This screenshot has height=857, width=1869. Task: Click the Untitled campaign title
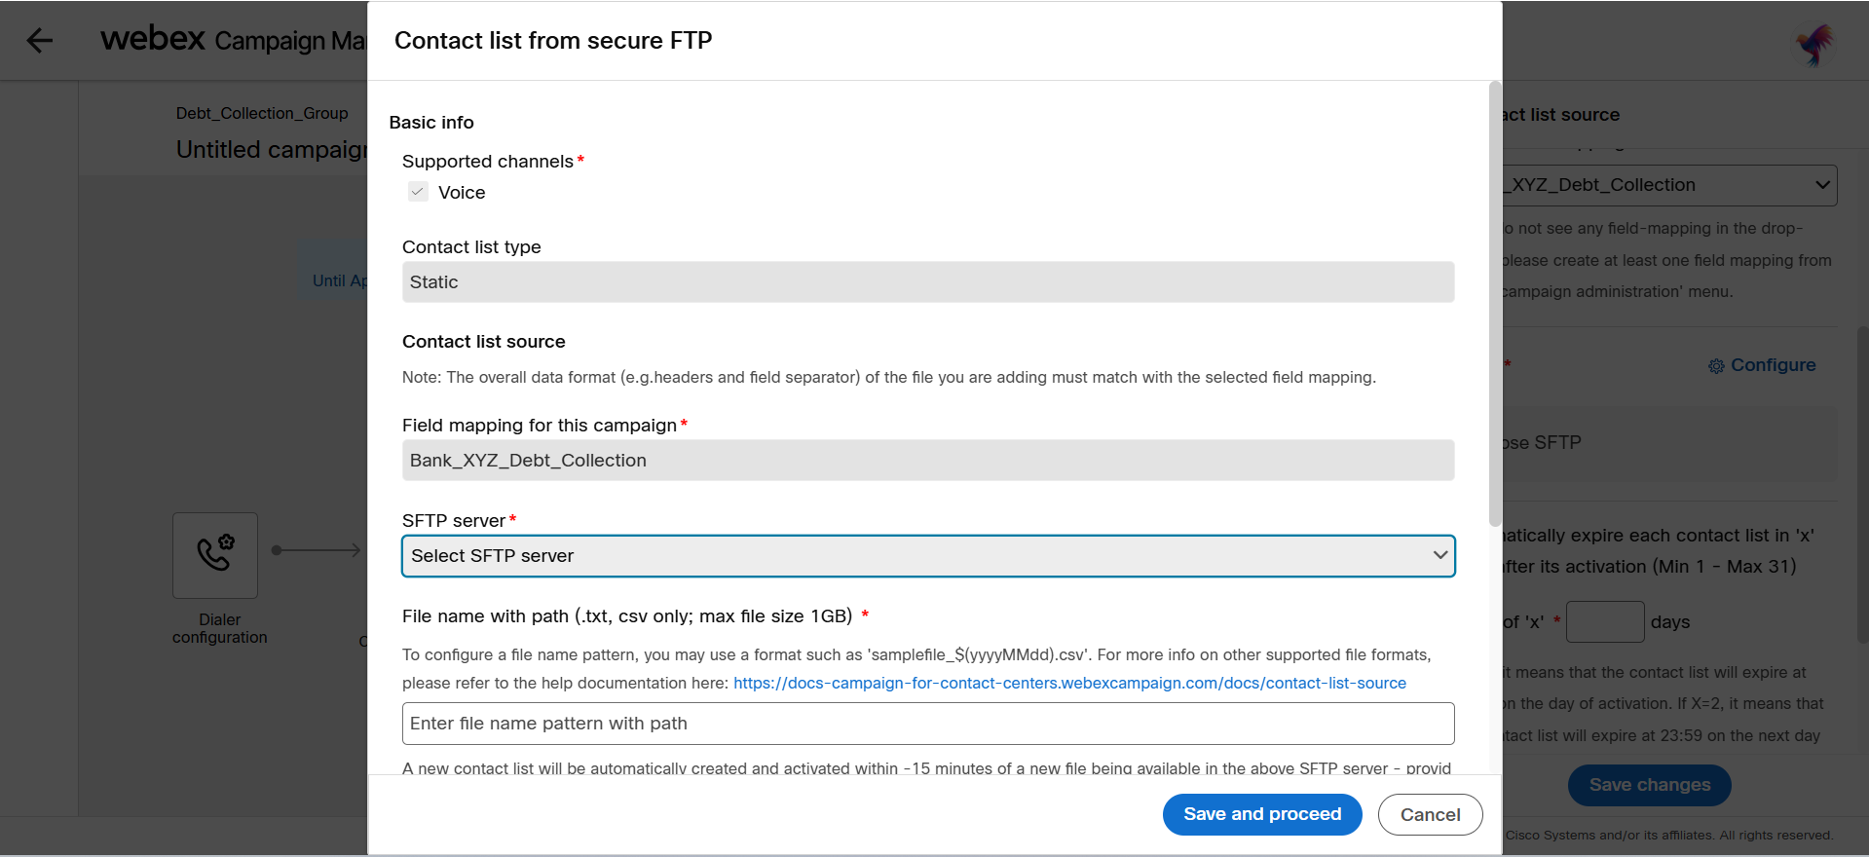click(x=272, y=150)
